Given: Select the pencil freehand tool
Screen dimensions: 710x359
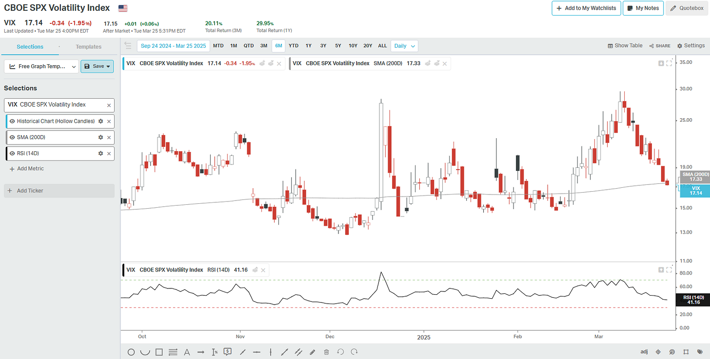Looking at the screenshot, I should [x=313, y=352].
